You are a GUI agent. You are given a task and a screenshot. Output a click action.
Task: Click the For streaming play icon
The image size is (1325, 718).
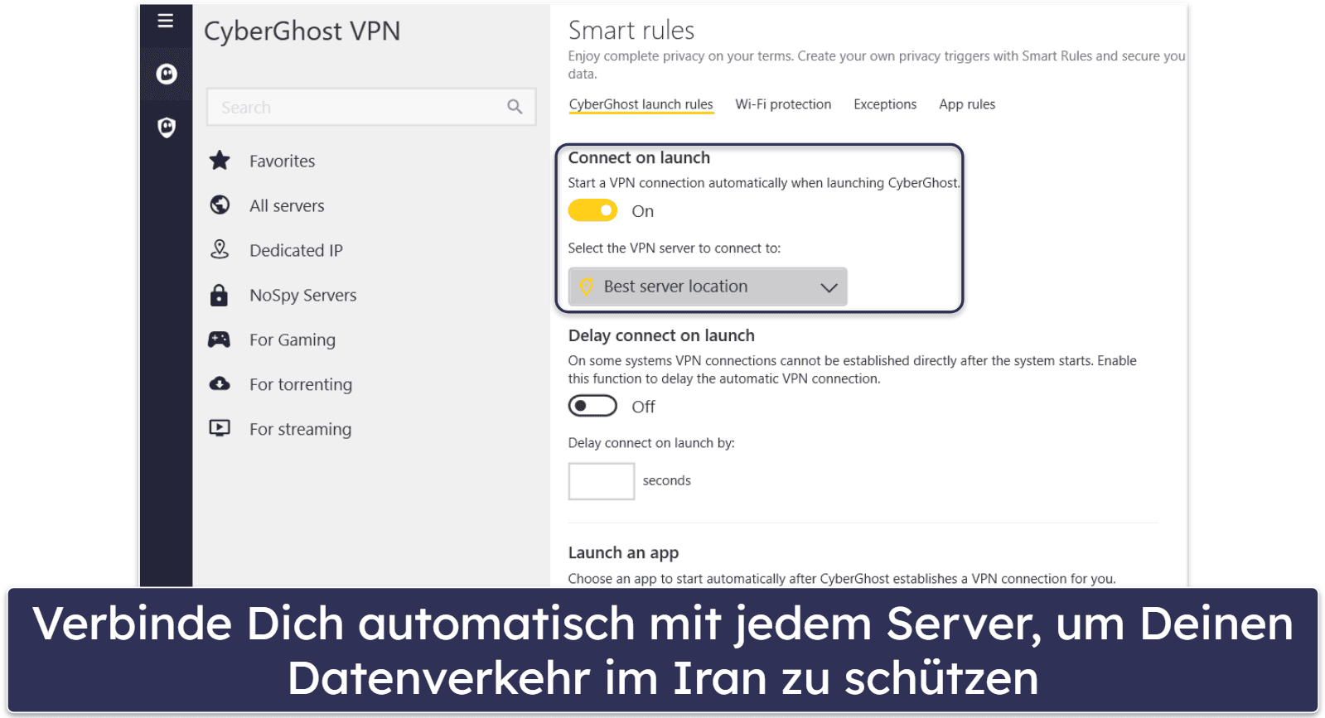pyautogui.click(x=220, y=428)
